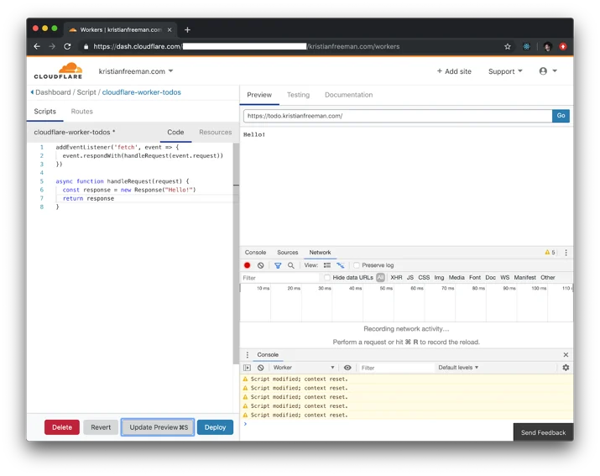600x476 pixels.
Task: Click Send Feedback button
Action: [x=544, y=432]
